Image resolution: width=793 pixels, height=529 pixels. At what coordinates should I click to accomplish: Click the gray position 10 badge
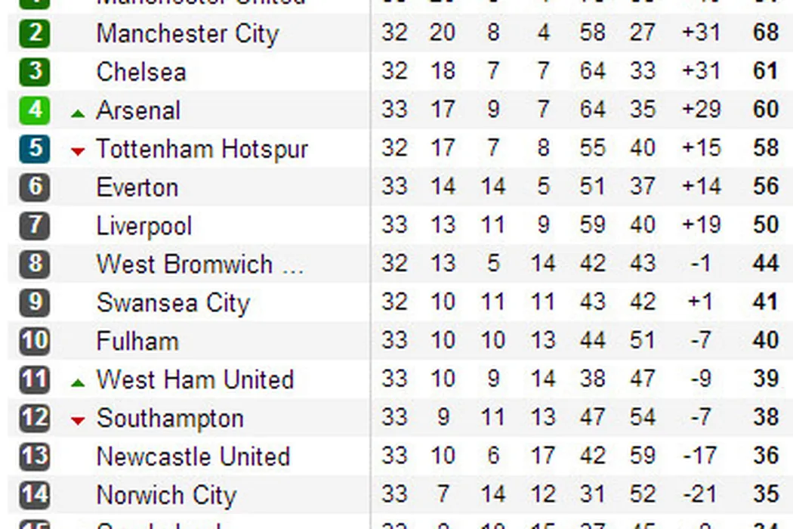tap(34, 341)
